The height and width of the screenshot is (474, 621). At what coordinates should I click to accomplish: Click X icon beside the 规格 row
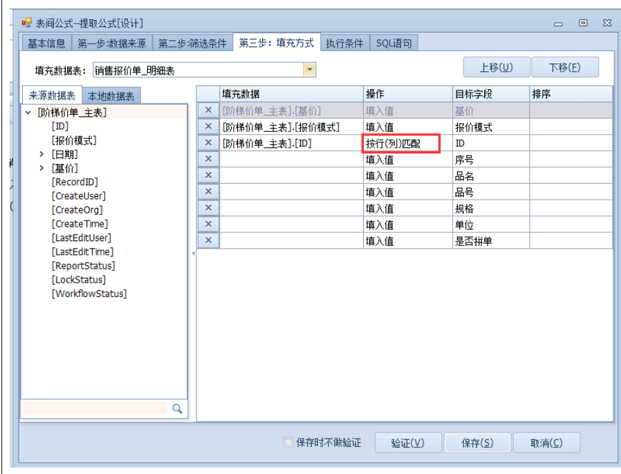click(x=208, y=208)
